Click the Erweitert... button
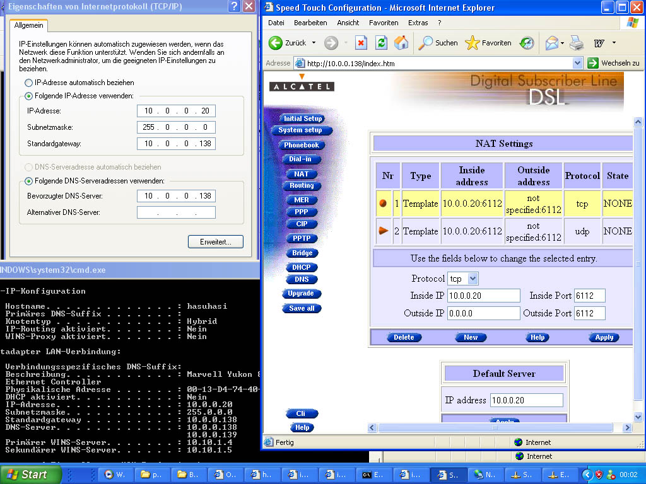 coord(216,241)
